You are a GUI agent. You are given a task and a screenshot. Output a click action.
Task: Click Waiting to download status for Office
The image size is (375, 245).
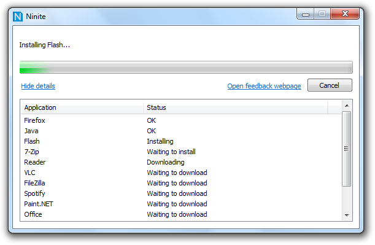click(177, 214)
